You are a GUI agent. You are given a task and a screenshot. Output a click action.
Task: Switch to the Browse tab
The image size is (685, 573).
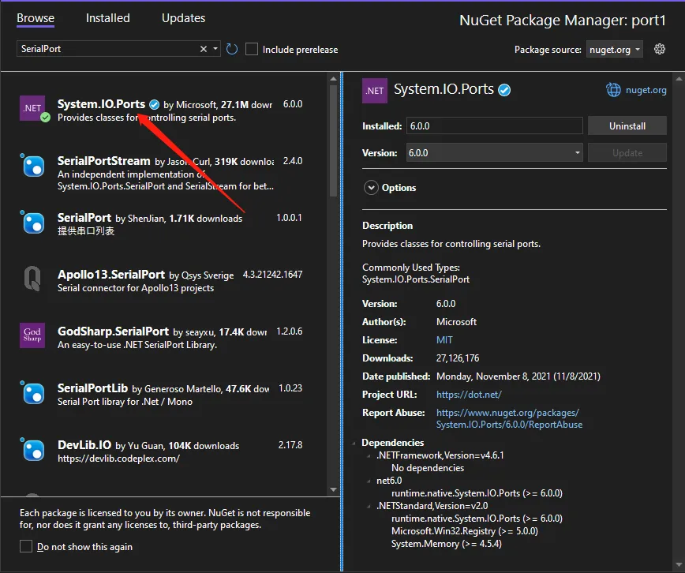click(36, 18)
